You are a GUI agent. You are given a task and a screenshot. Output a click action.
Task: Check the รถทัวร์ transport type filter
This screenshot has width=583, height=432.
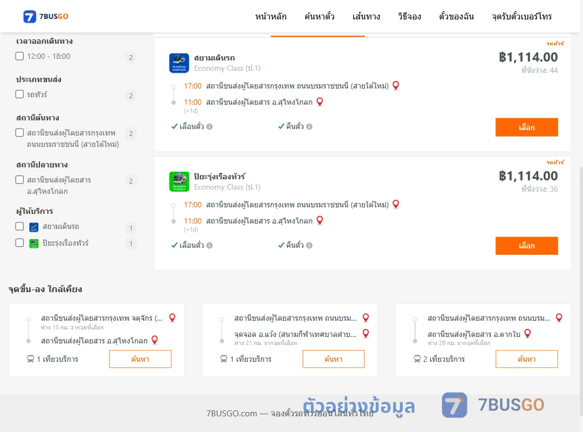click(20, 94)
